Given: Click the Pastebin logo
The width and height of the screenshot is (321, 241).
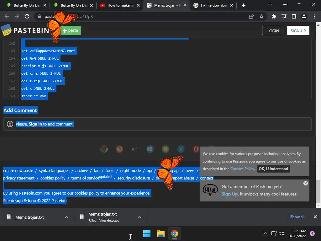Looking at the screenshot, I should tap(25, 30).
